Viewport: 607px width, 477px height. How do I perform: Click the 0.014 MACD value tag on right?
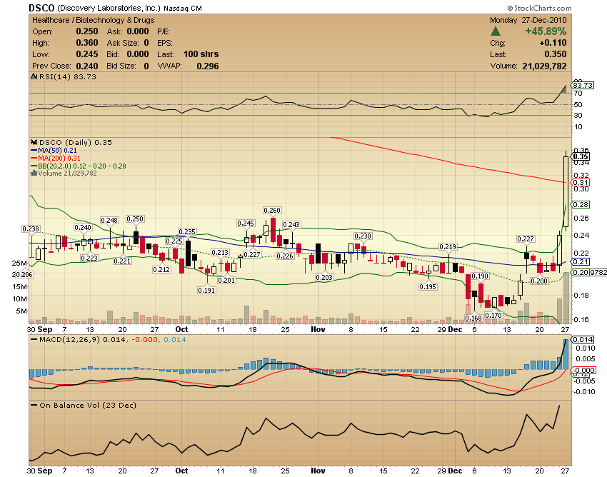click(583, 340)
